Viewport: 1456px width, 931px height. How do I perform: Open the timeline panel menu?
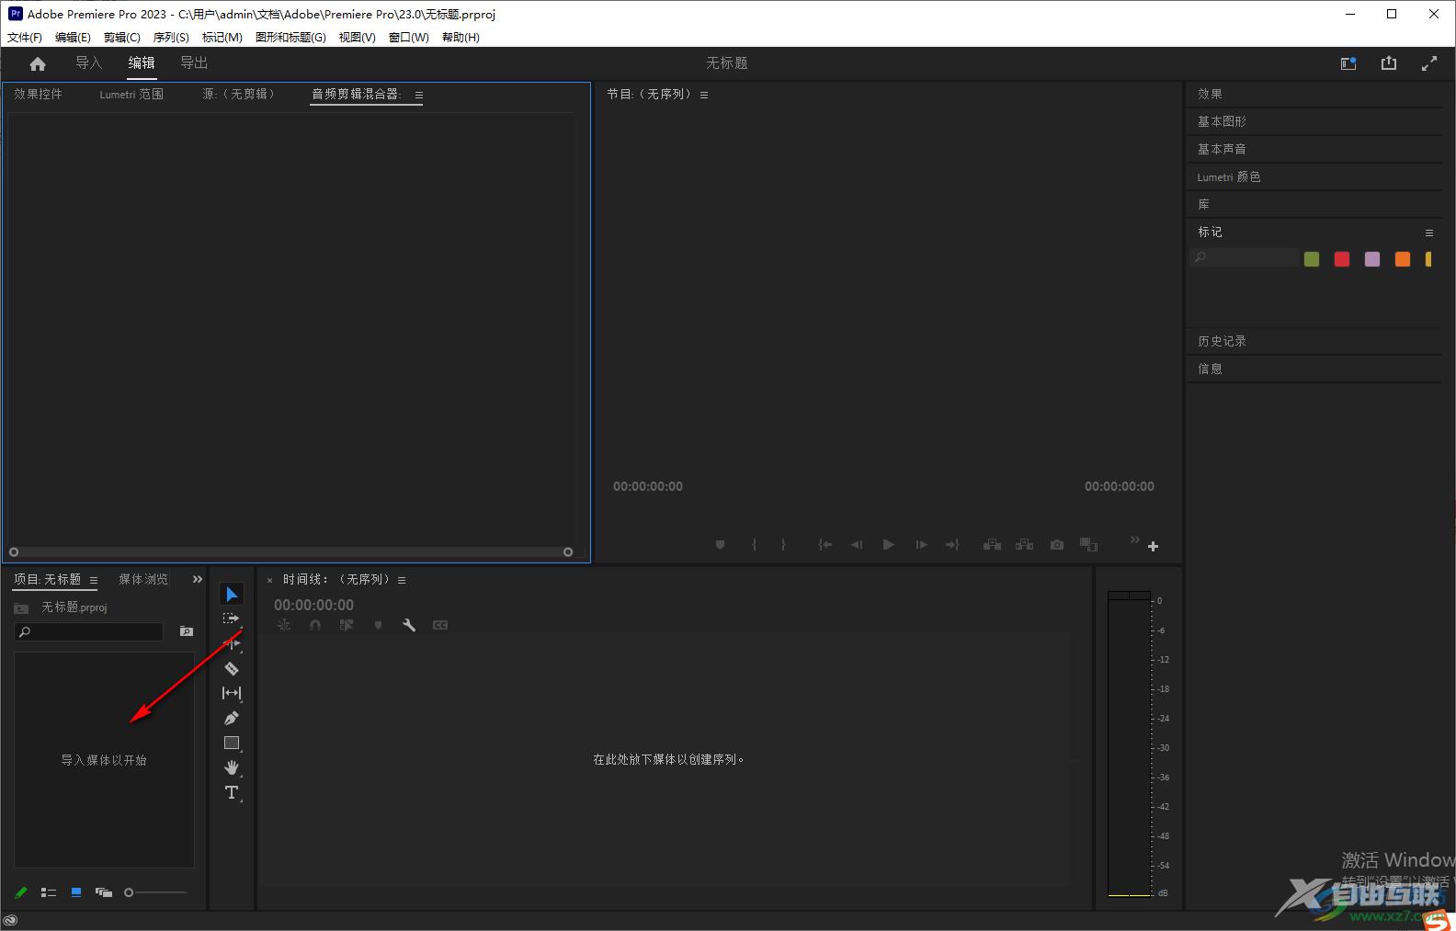[402, 580]
